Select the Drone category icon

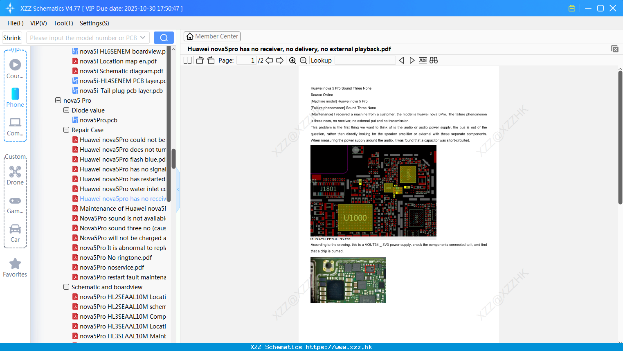tap(15, 171)
